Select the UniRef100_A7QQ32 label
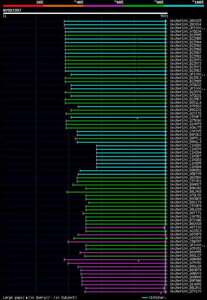207x300 pixels. pos(186,85)
